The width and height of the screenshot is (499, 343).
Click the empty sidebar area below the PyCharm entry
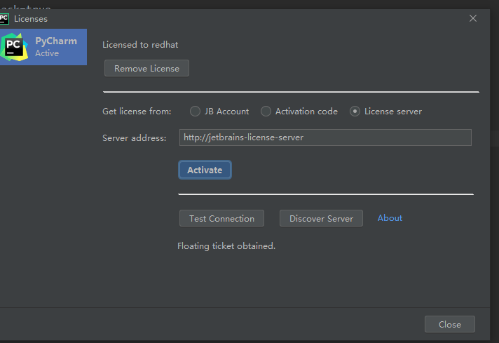click(x=43, y=182)
